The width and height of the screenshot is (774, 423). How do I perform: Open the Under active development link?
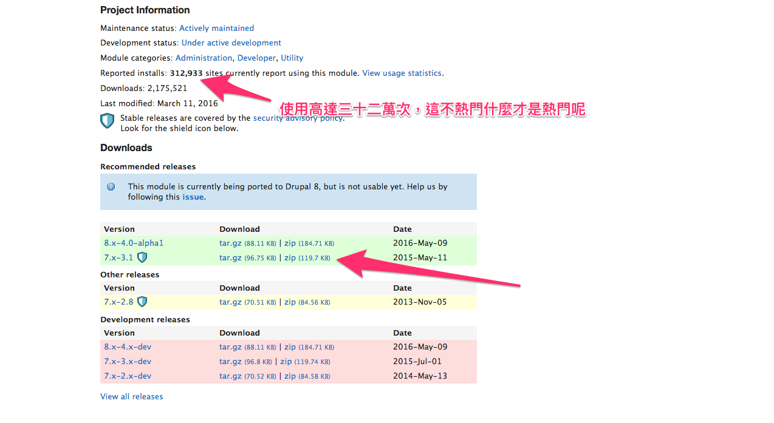point(231,43)
